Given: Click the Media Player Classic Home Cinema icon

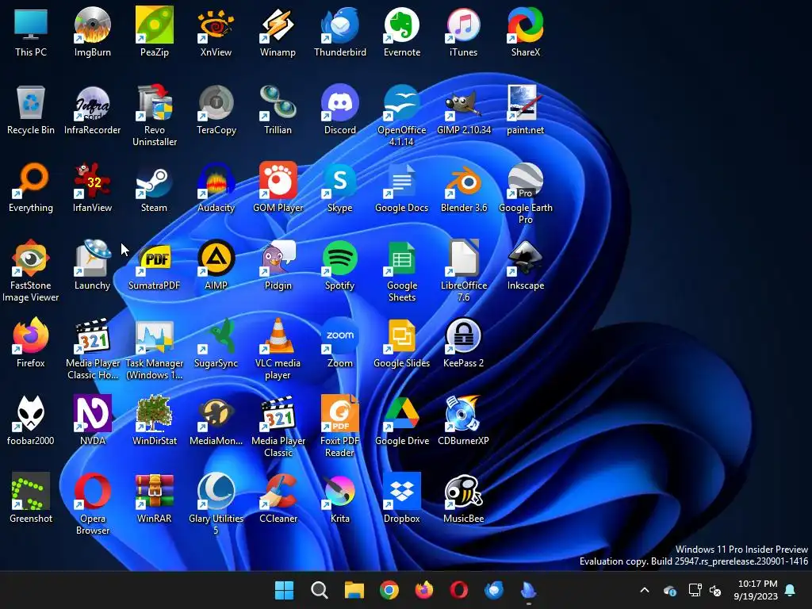Looking at the screenshot, I should (x=92, y=335).
